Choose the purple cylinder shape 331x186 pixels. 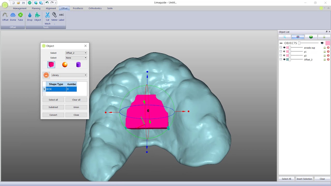click(x=78, y=65)
